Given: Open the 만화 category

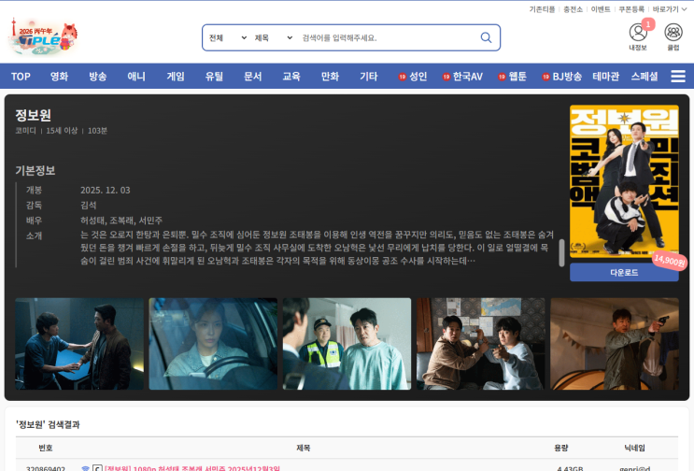Looking at the screenshot, I should click(330, 76).
